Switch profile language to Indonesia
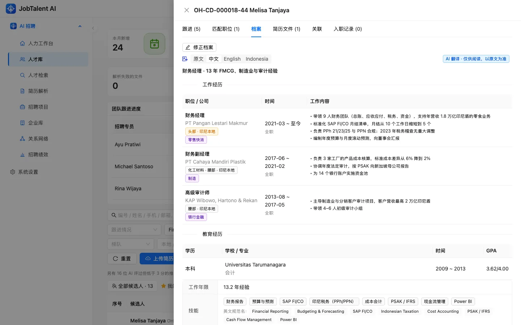Image resolution: width=521 pixels, height=325 pixels. [257, 59]
